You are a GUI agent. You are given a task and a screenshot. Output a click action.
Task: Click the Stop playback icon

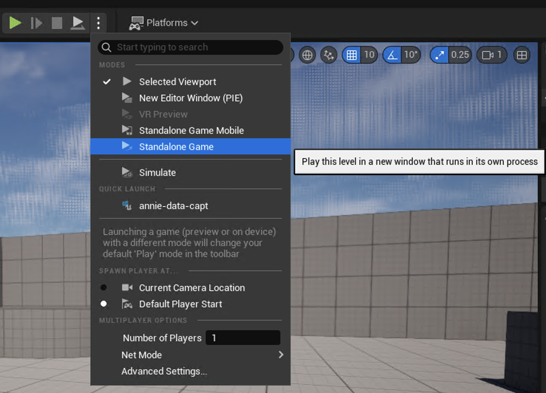pyautogui.click(x=57, y=23)
